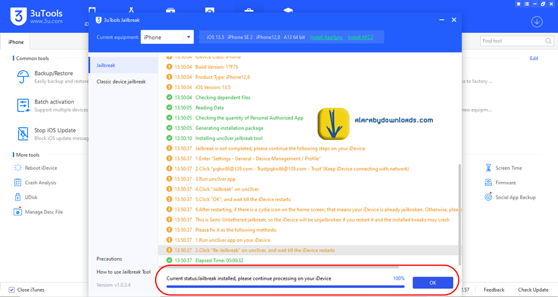Switch to the iPhone device tab
Viewport: 558px width, 297px height.
tap(15, 42)
